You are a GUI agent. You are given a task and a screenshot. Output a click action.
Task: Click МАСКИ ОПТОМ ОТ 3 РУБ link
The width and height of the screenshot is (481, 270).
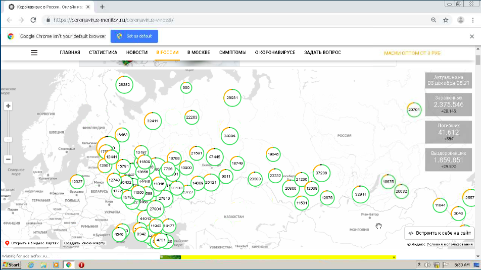(x=412, y=53)
